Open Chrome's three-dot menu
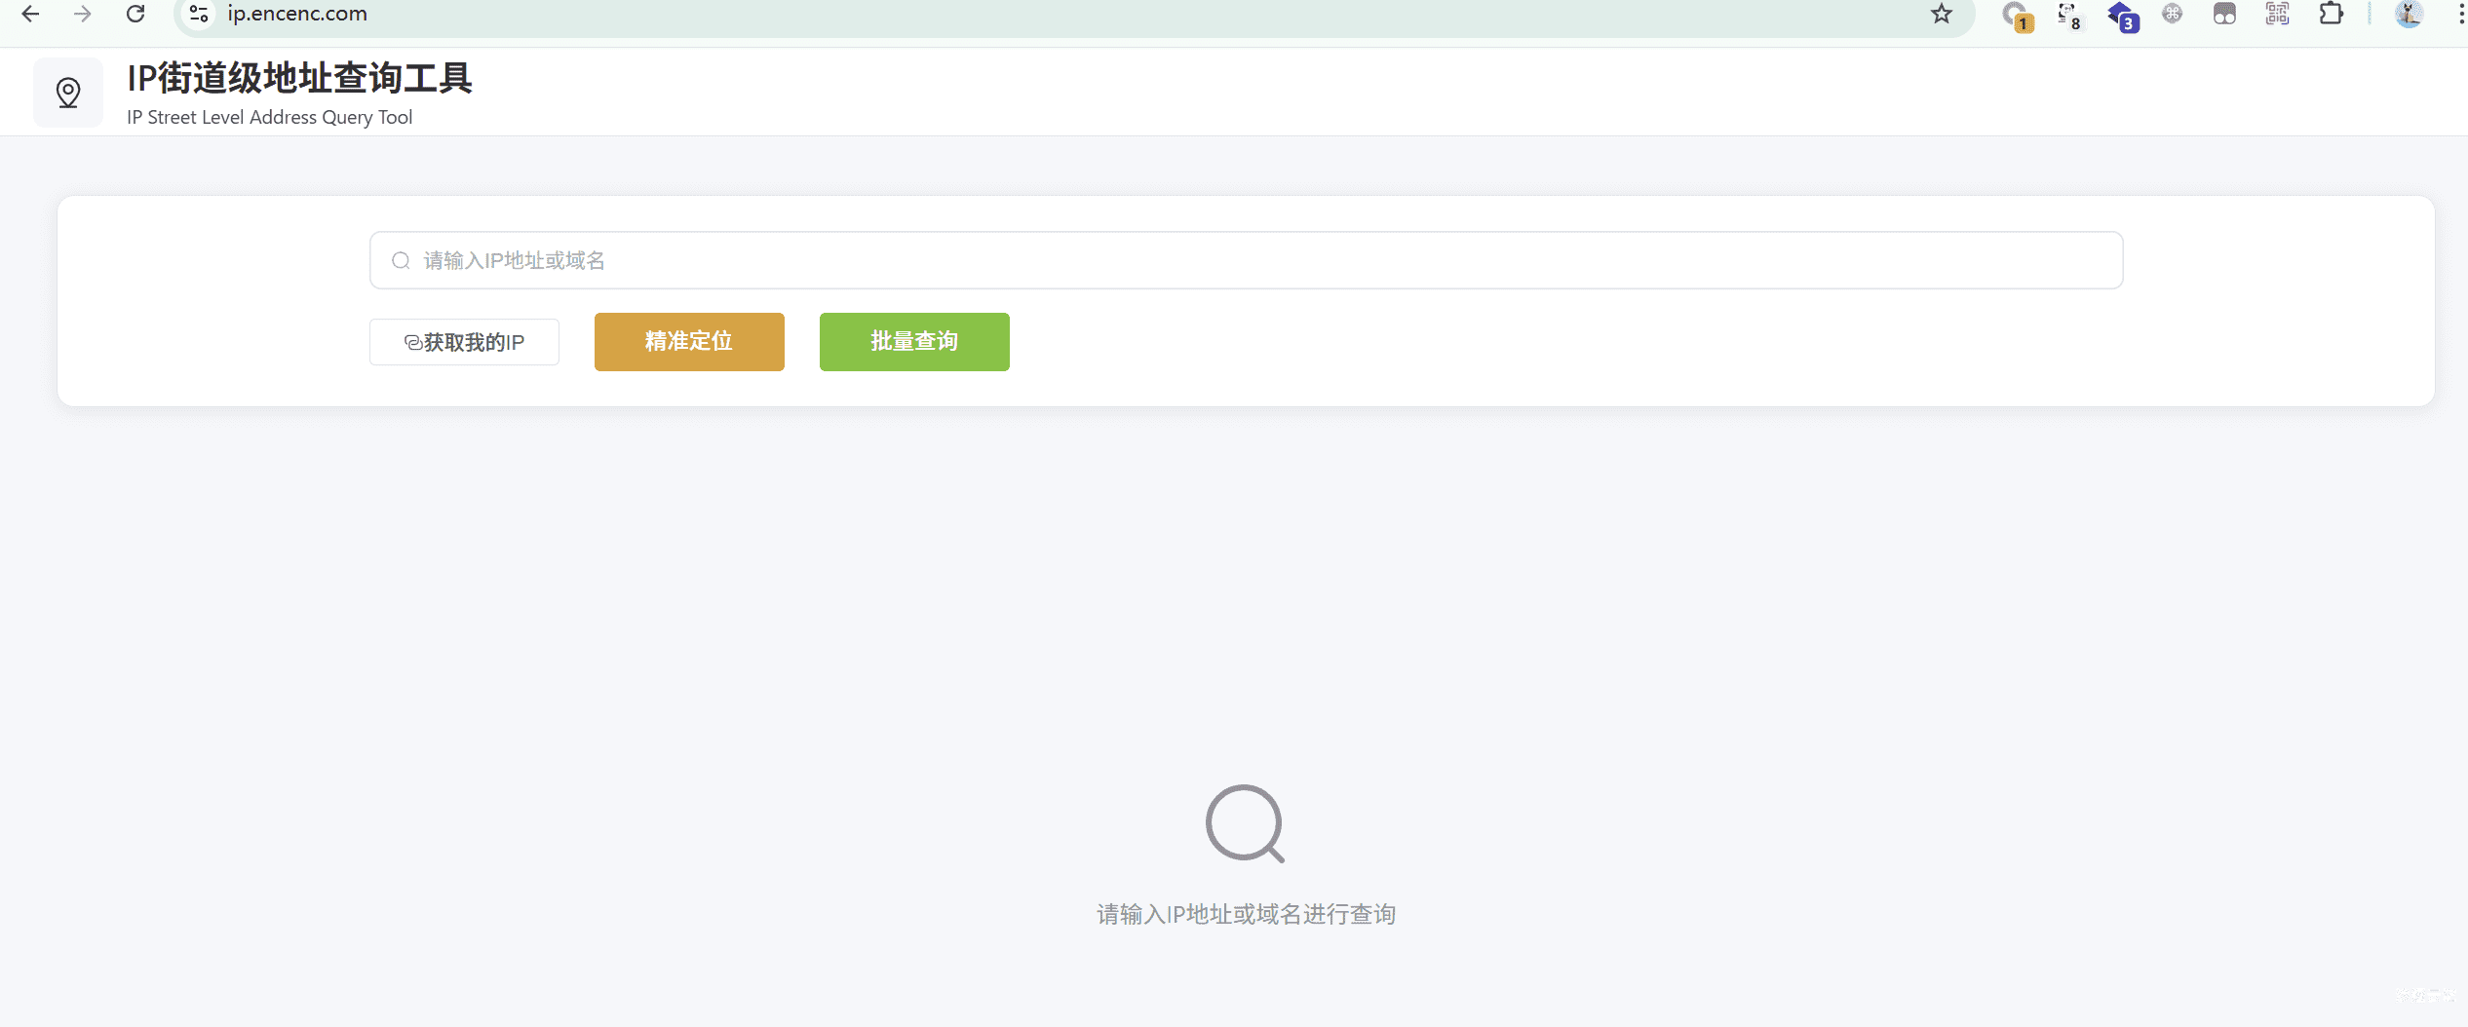2468x1027 pixels. (2456, 15)
